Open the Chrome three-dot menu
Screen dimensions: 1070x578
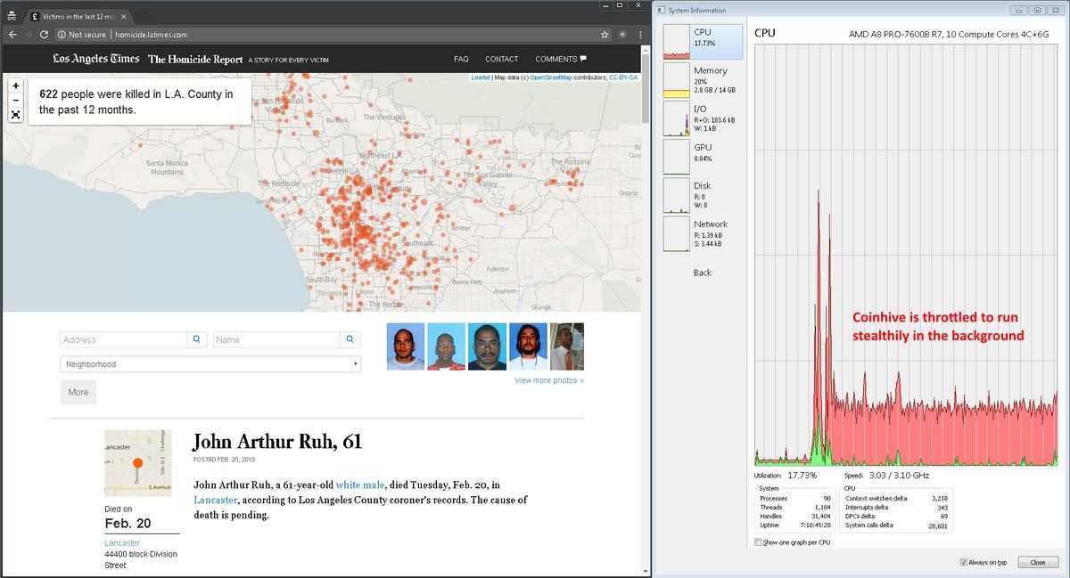point(640,35)
